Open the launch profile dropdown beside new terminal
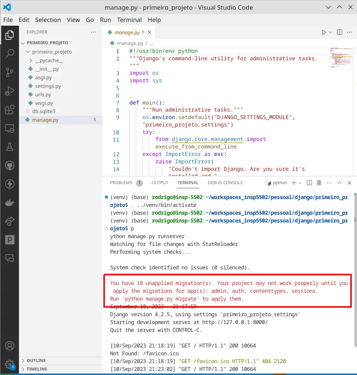The width and height of the screenshot is (357, 375). click(x=300, y=183)
